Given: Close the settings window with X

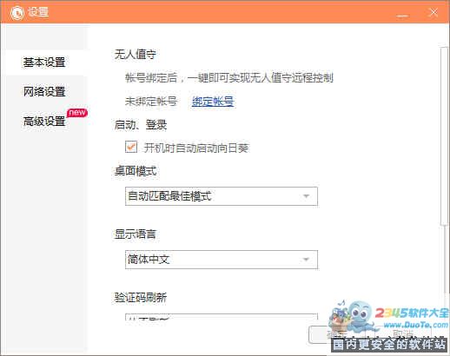Looking at the screenshot, I should (x=433, y=12).
